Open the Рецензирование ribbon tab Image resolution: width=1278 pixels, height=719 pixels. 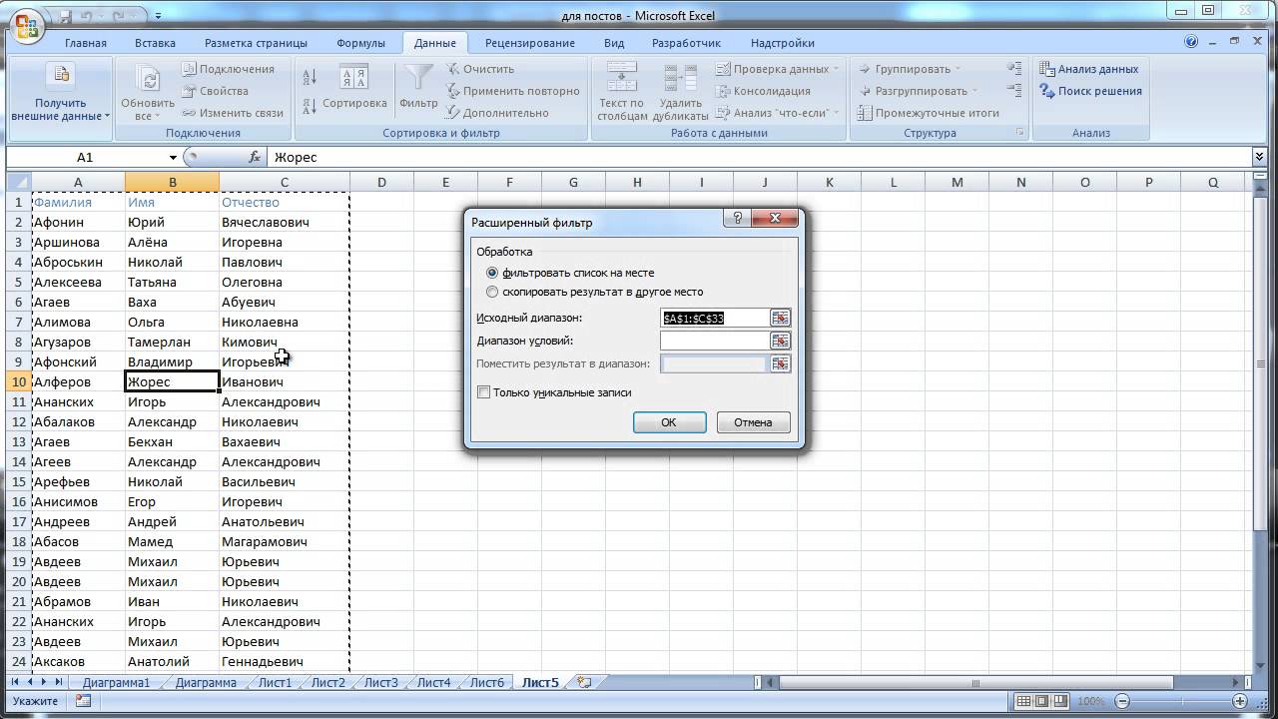click(x=530, y=43)
